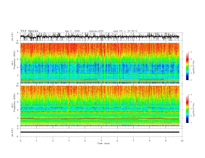Click the upper "log(PSD)(V²/Hz)" colorbar label

point(194,67)
